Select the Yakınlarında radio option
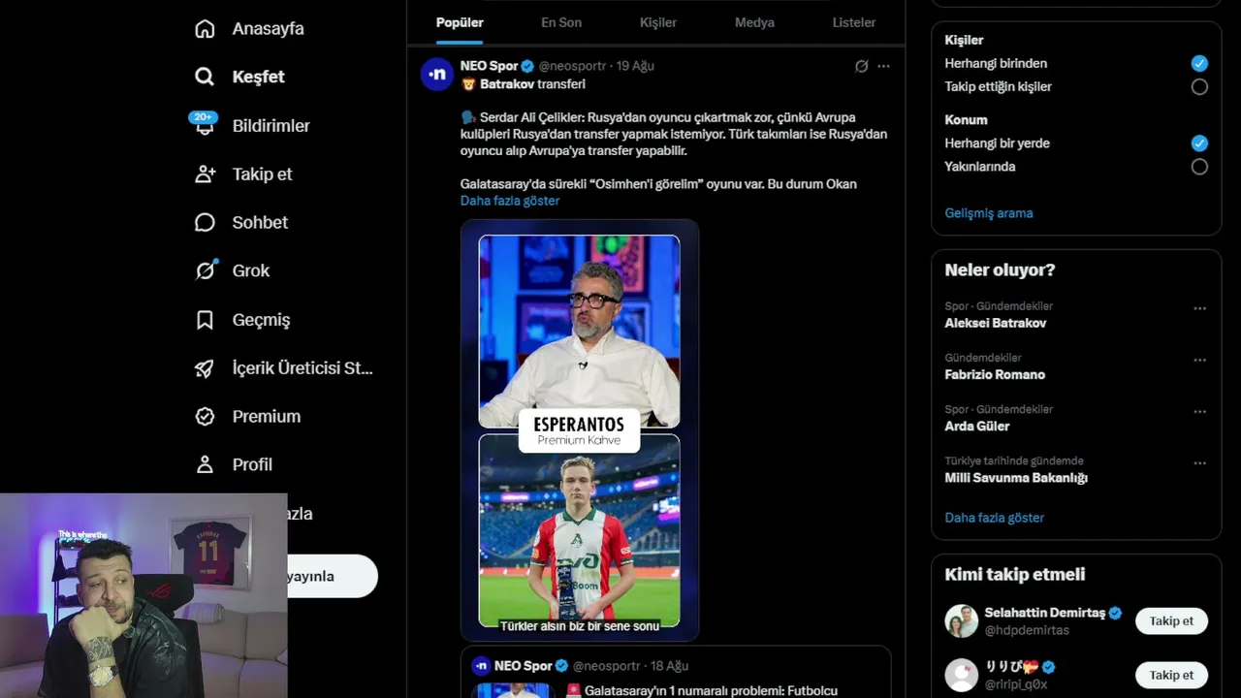The width and height of the screenshot is (1241, 698). pyautogui.click(x=1199, y=166)
